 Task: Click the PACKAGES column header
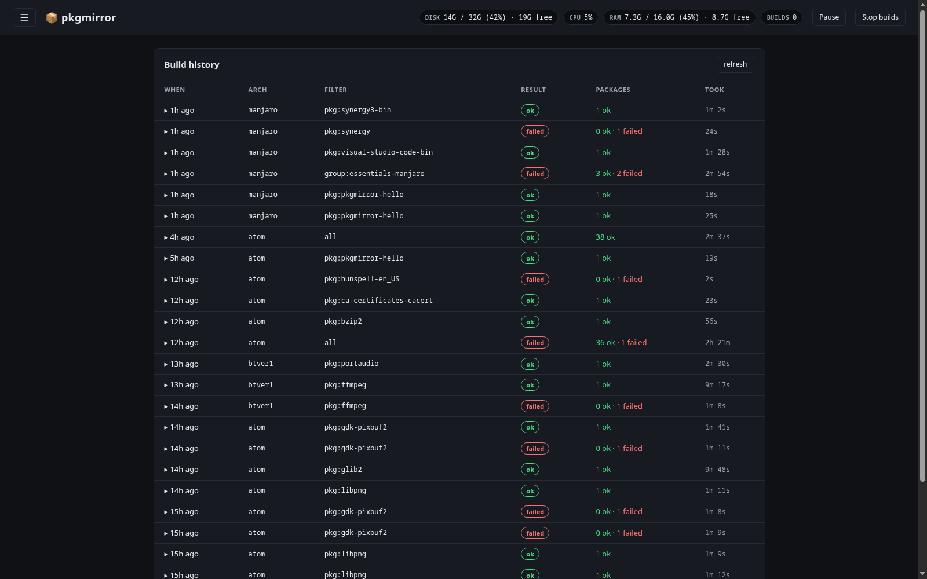point(613,90)
